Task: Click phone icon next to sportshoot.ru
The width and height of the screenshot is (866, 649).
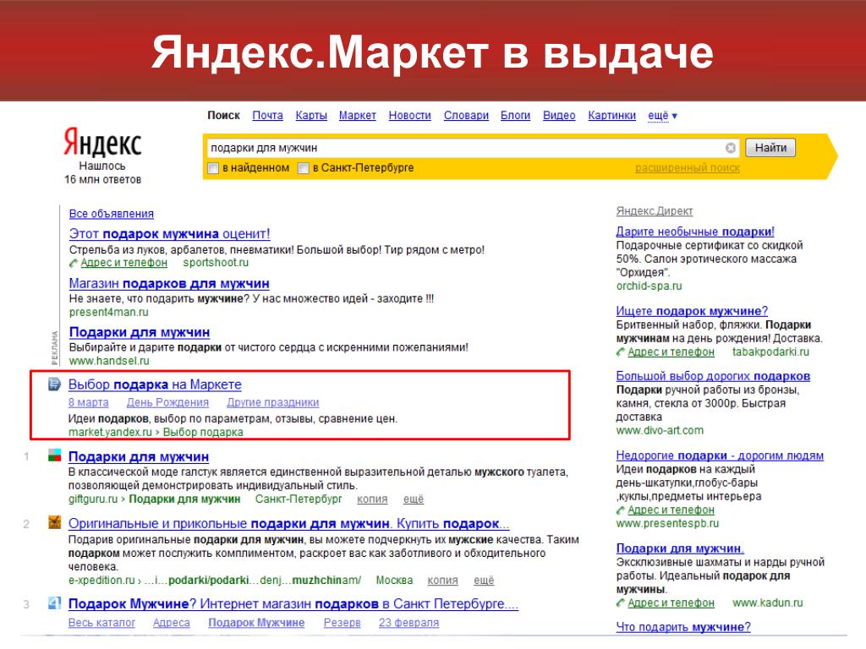Action: pyautogui.click(x=74, y=264)
